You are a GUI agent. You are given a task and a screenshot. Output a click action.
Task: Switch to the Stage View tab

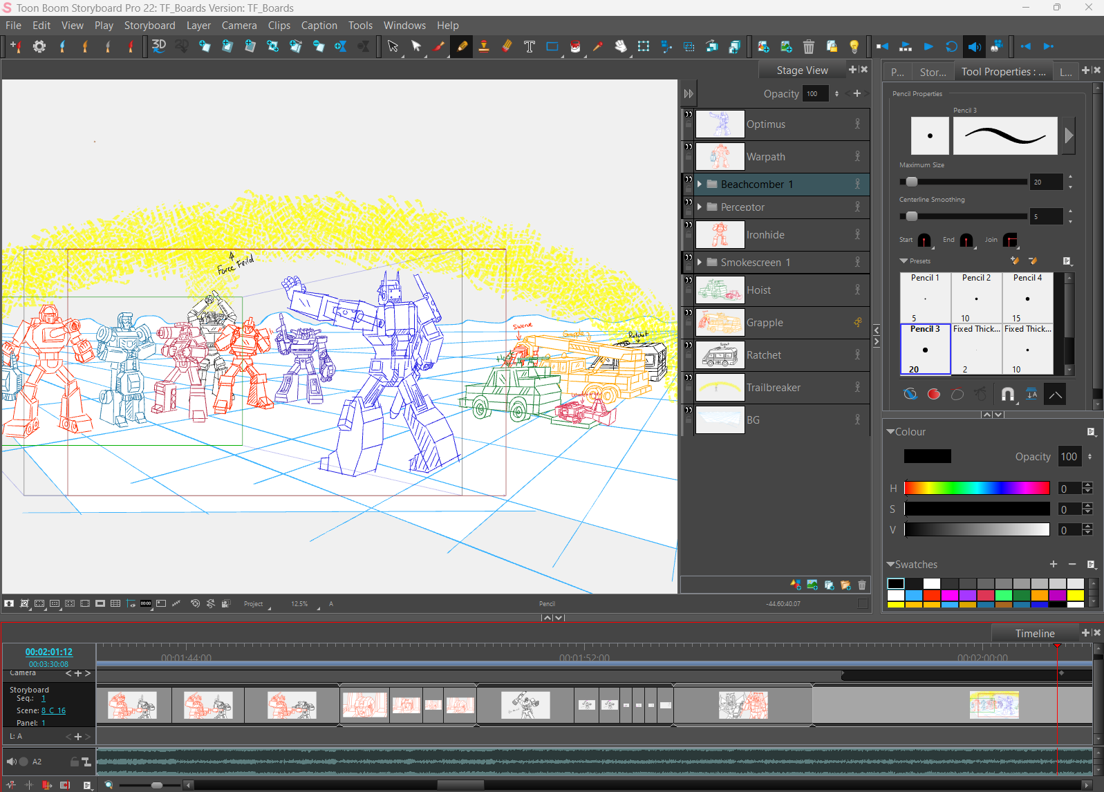[802, 70]
